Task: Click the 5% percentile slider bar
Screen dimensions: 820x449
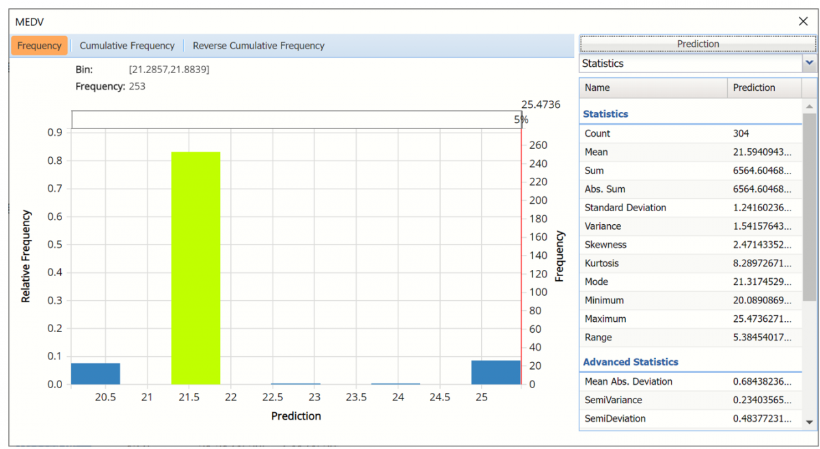Action: click(296, 120)
